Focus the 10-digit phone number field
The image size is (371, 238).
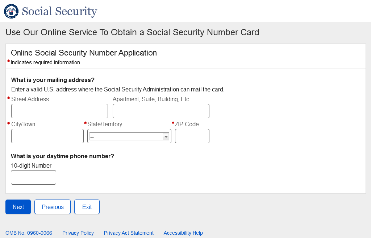(x=33, y=177)
